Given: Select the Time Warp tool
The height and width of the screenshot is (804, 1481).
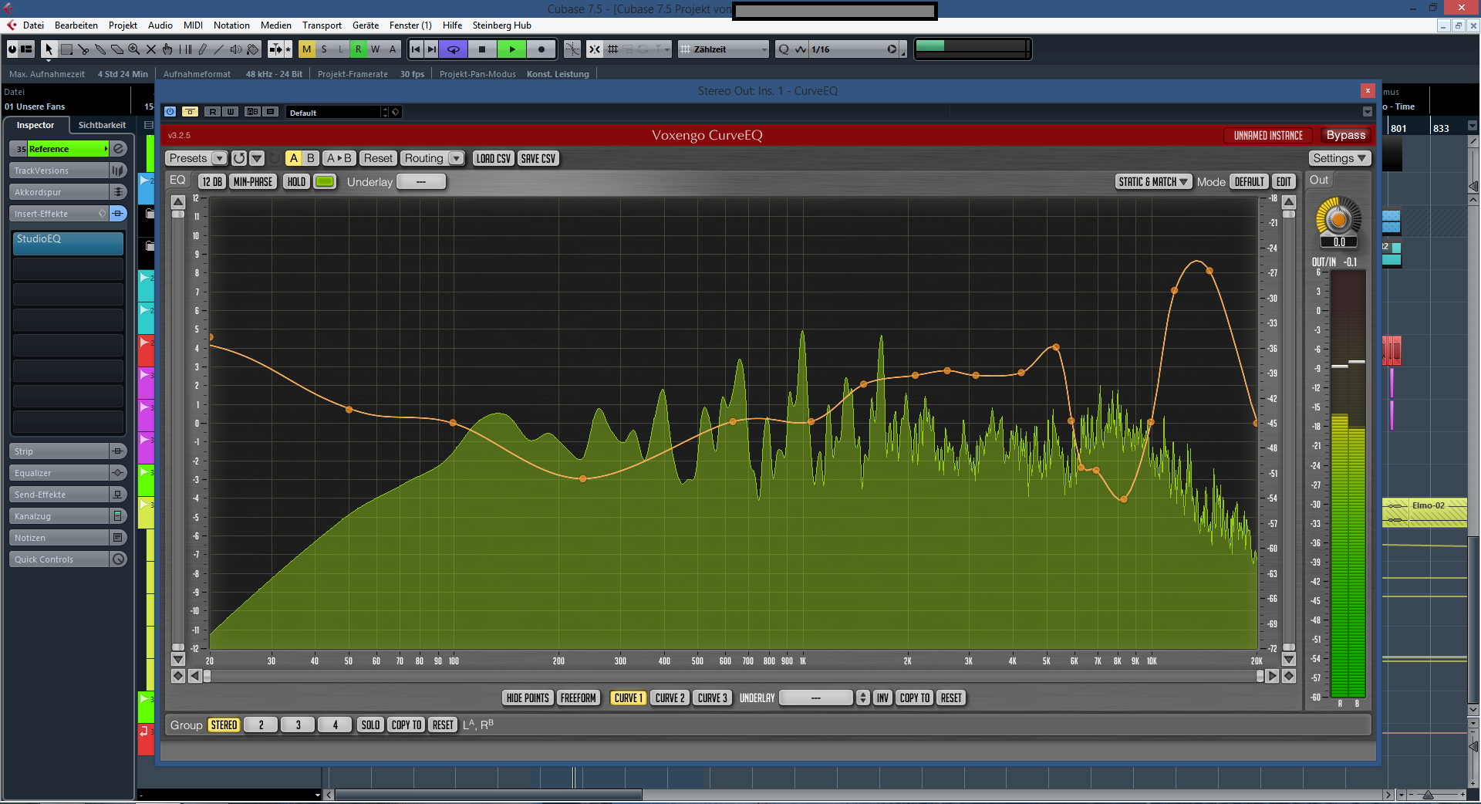Looking at the screenshot, I should point(185,49).
